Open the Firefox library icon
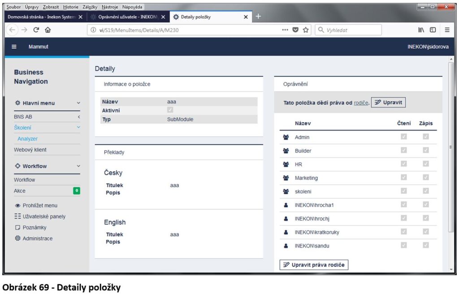Screen dimensions: 459x295 click(421, 30)
